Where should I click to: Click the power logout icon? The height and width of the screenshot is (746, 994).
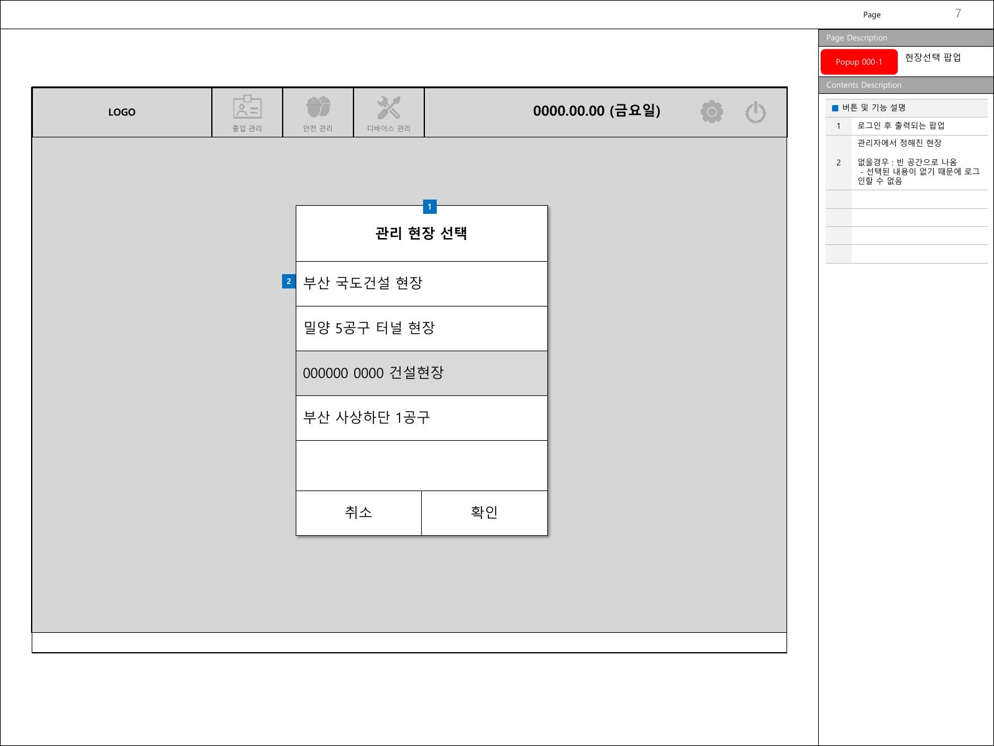[x=755, y=113]
